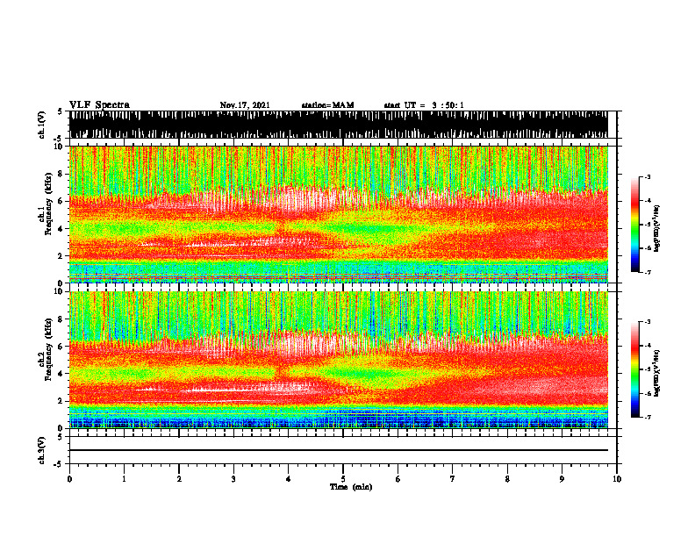Click the date text "Nov.17, 2021"

245,105
